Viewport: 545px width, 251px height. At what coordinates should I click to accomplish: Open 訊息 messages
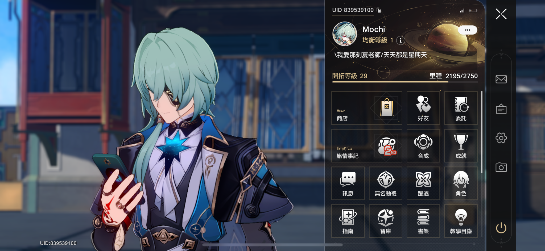tap(348, 183)
